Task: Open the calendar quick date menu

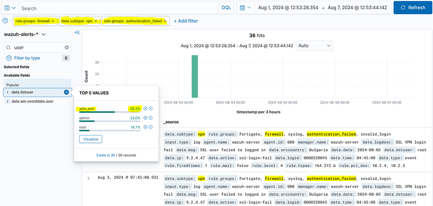Action: (x=245, y=8)
